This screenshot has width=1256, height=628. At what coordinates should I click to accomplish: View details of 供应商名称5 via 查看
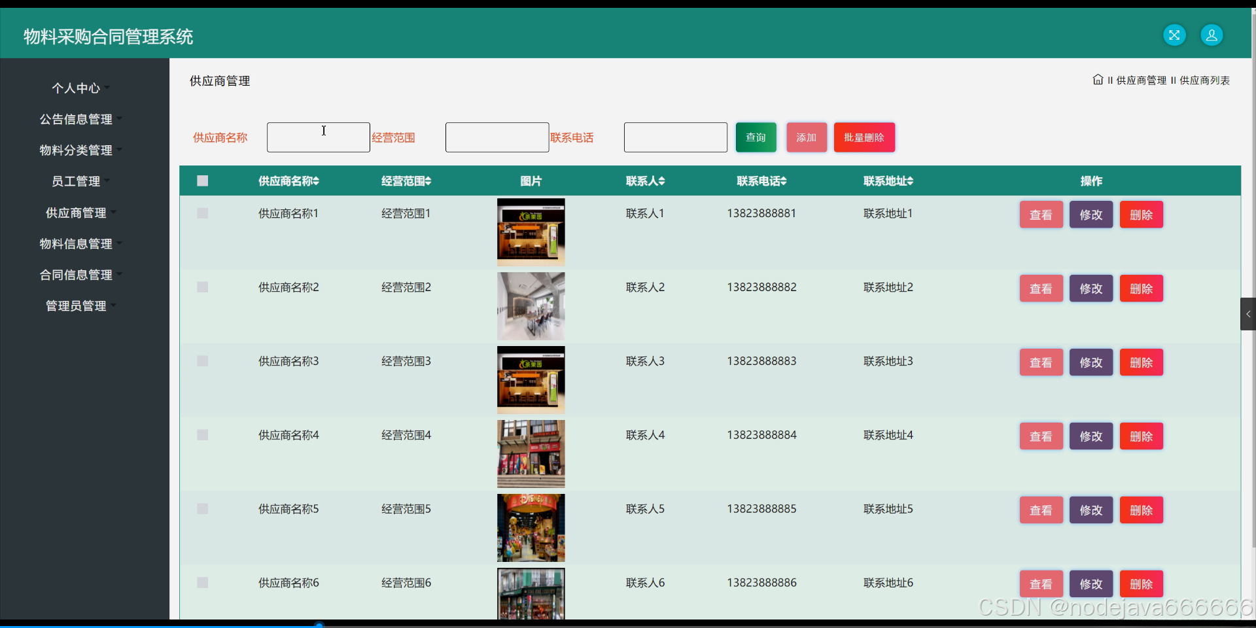click(x=1041, y=510)
